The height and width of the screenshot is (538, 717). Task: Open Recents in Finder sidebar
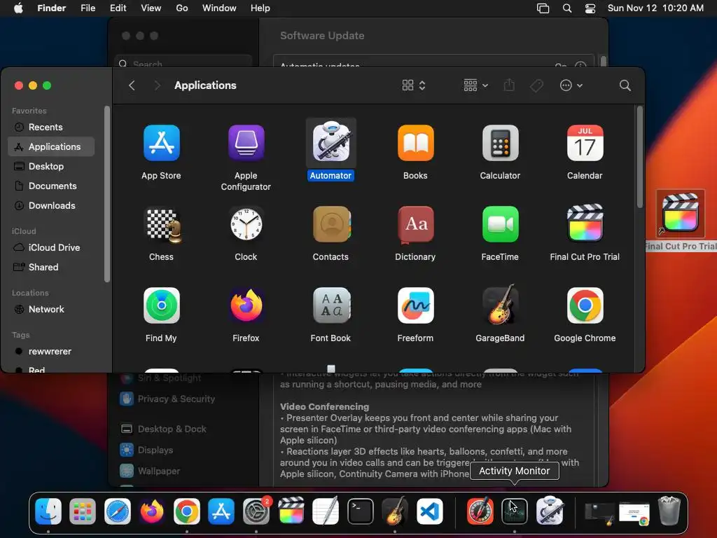[x=51, y=127]
